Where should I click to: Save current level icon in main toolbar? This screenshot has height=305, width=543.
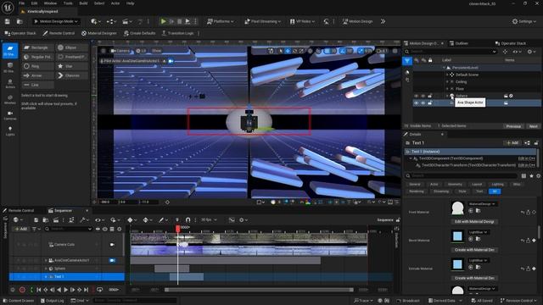tap(8, 21)
